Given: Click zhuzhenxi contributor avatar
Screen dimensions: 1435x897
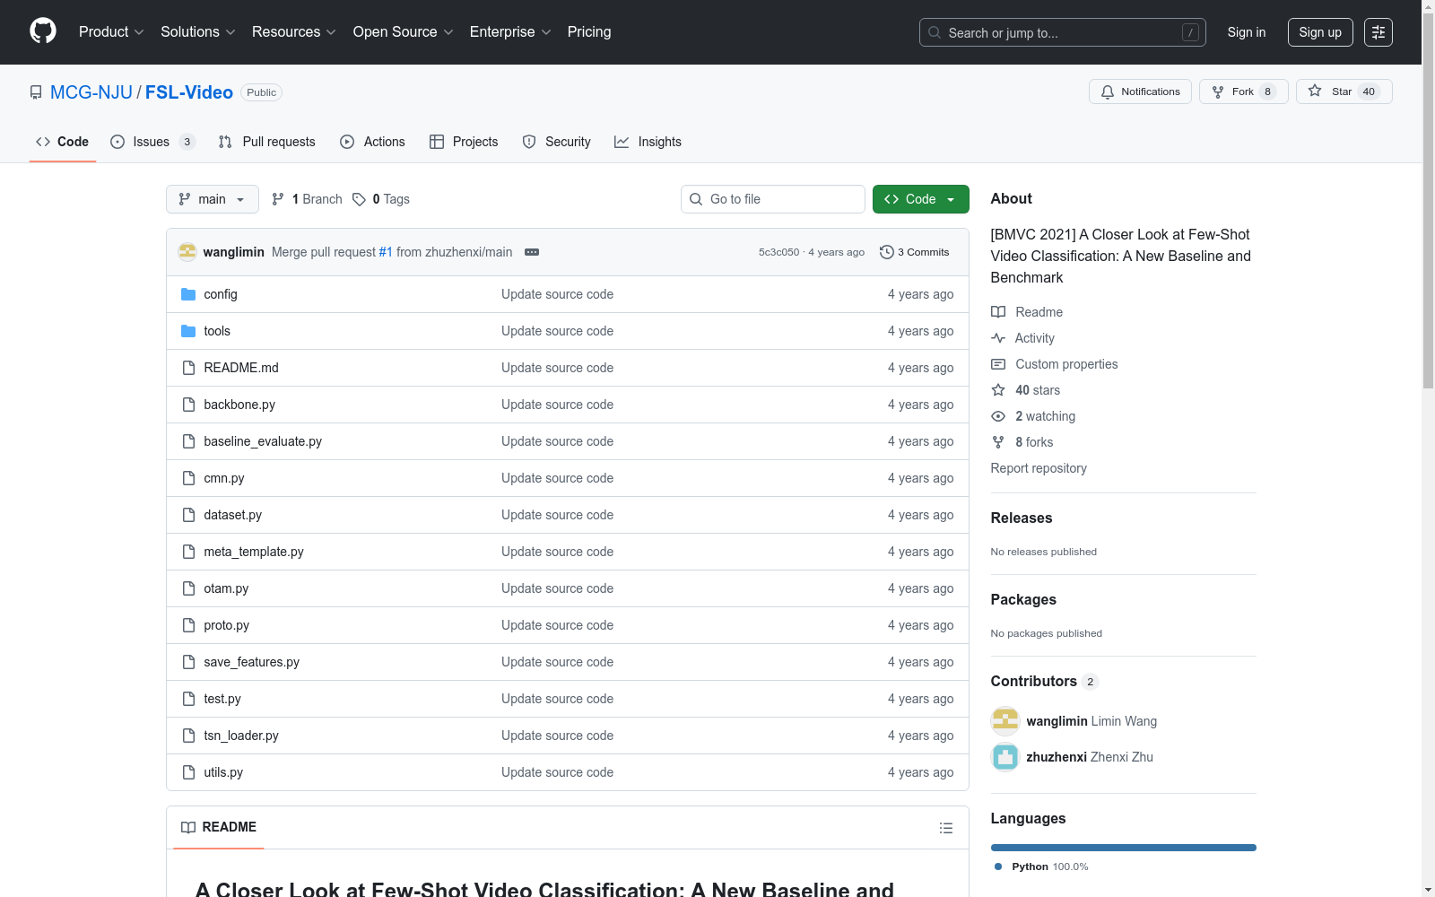Looking at the screenshot, I should [1005, 757].
